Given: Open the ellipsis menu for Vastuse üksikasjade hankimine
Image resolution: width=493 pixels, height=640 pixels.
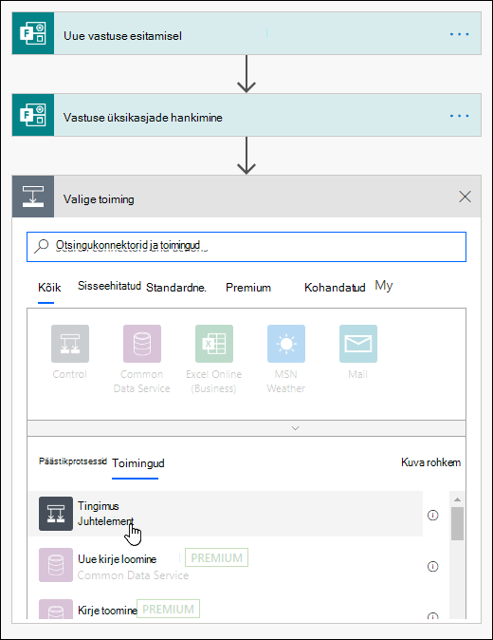Looking at the screenshot, I should click(x=459, y=116).
